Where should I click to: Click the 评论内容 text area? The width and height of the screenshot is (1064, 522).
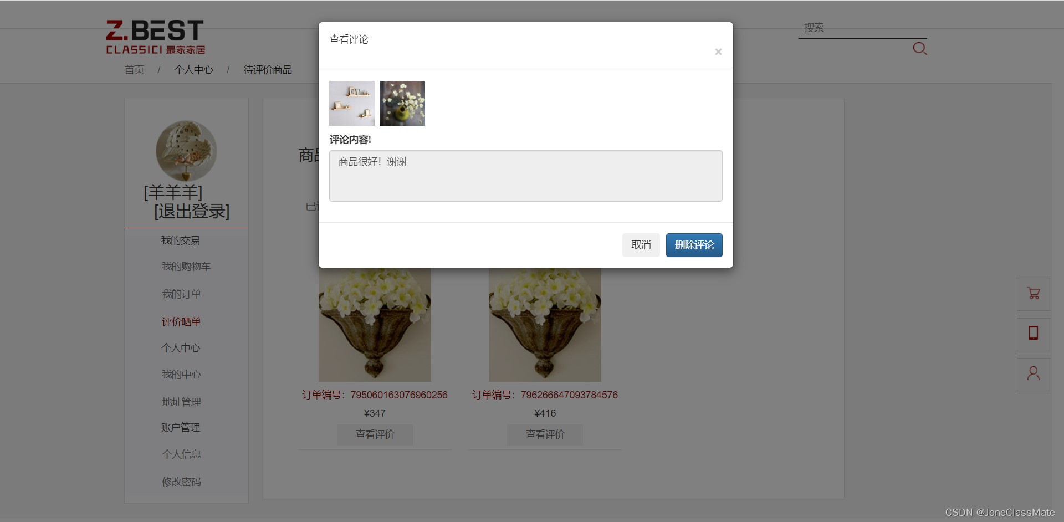tap(525, 176)
